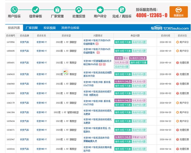
Task: Click 用户评分 status icon for complaint 1670556
Action: pyautogui.click(x=177, y=42)
